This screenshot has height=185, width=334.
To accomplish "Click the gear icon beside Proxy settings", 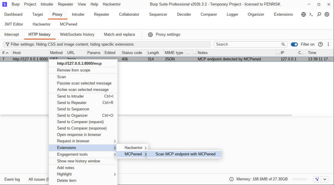I will pos(150,34).
